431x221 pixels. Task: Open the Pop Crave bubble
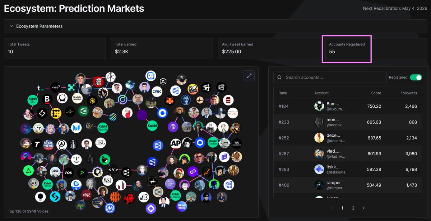[193, 88]
